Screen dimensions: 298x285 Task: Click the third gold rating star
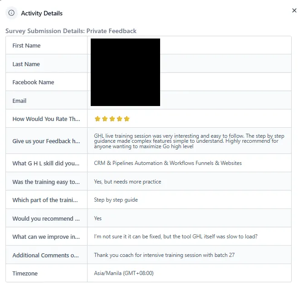(x=112, y=119)
